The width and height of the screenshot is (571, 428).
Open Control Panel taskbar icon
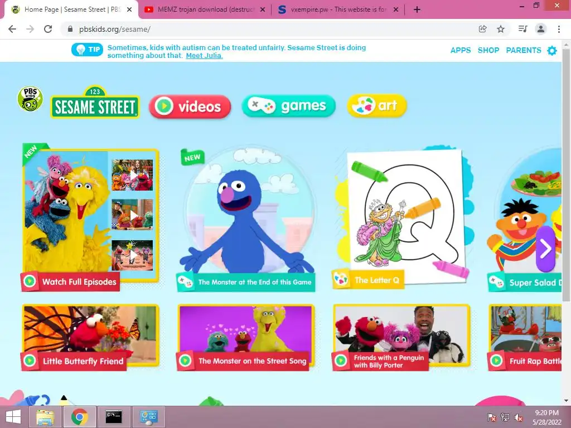[148, 417]
